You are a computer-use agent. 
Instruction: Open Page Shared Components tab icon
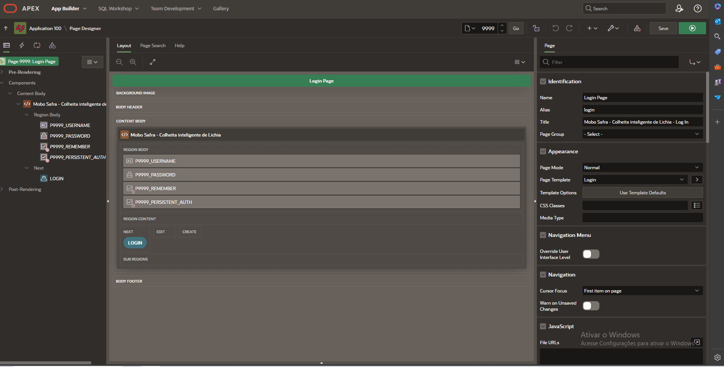pyautogui.click(x=52, y=45)
